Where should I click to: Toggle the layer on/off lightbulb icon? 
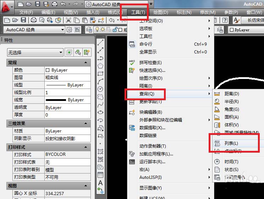[x=97, y=30]
